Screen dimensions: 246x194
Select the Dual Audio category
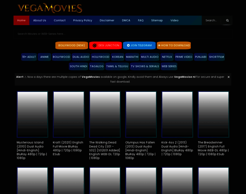(81, 57)
